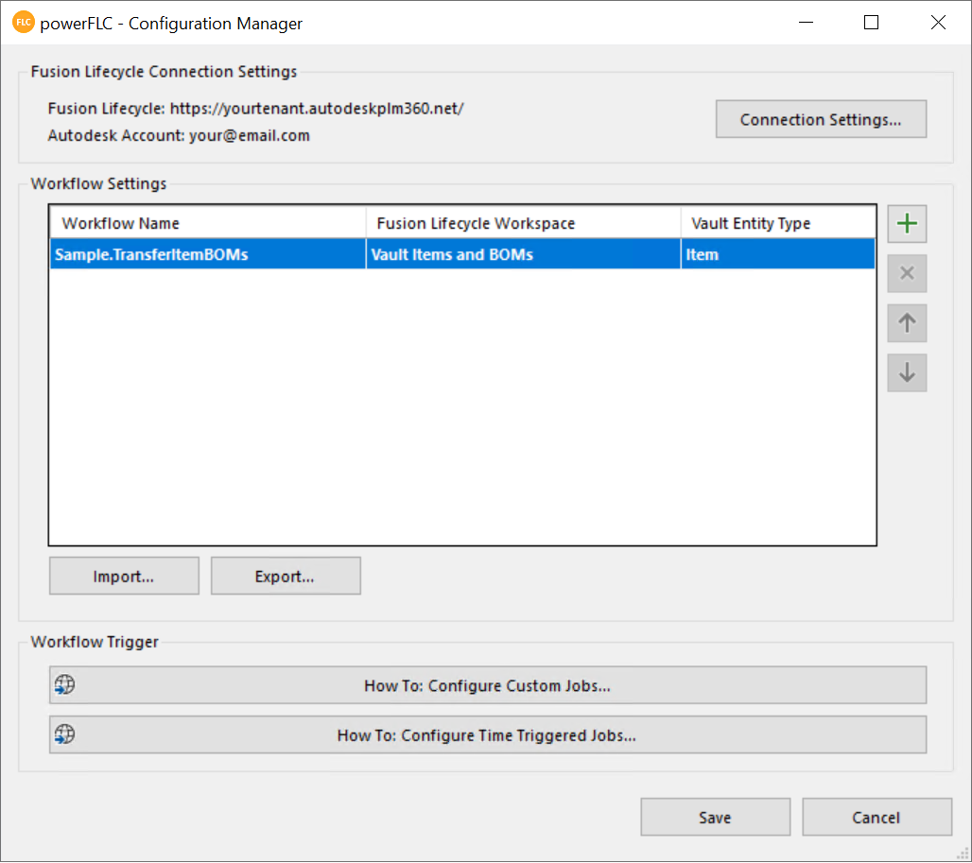The image size is (972, 863).
Task: Move workflow down with the down arrow
Action: pyautogui.click(x=907, y=372)
